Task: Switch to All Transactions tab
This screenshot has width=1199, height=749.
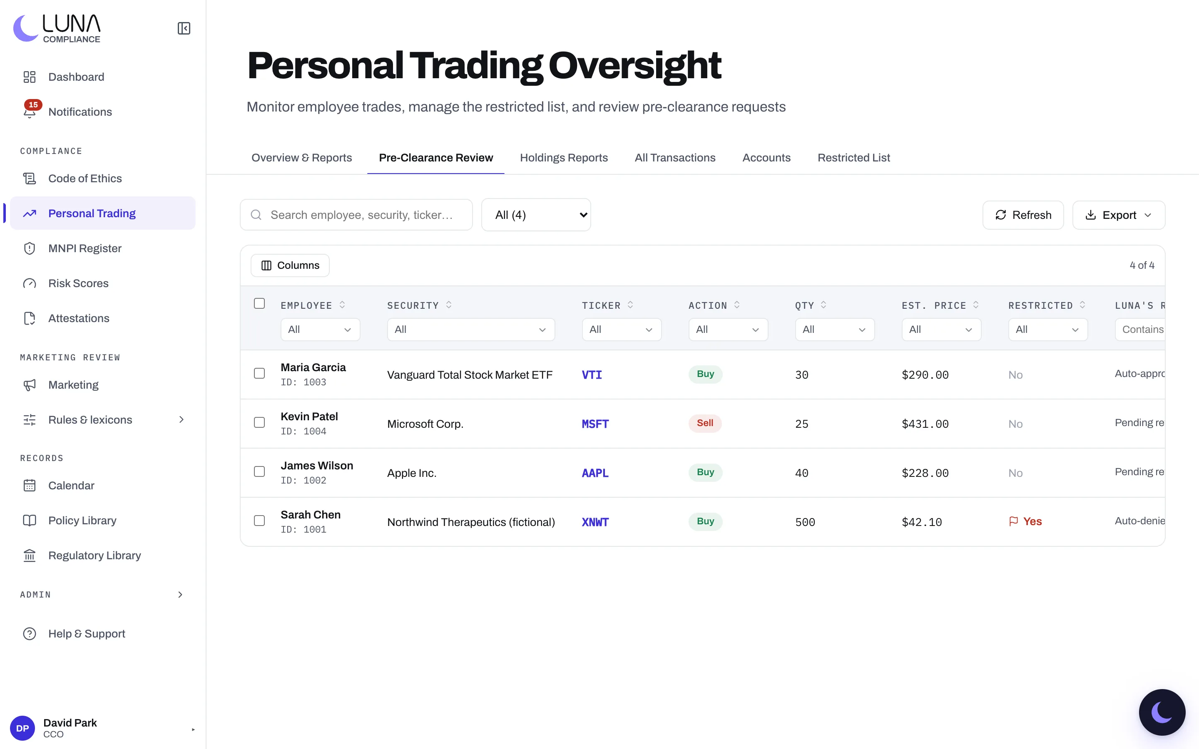Action: coord(675,158)
